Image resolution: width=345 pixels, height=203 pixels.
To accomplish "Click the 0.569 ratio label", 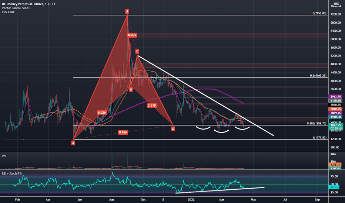I will [x=102, y=113].
